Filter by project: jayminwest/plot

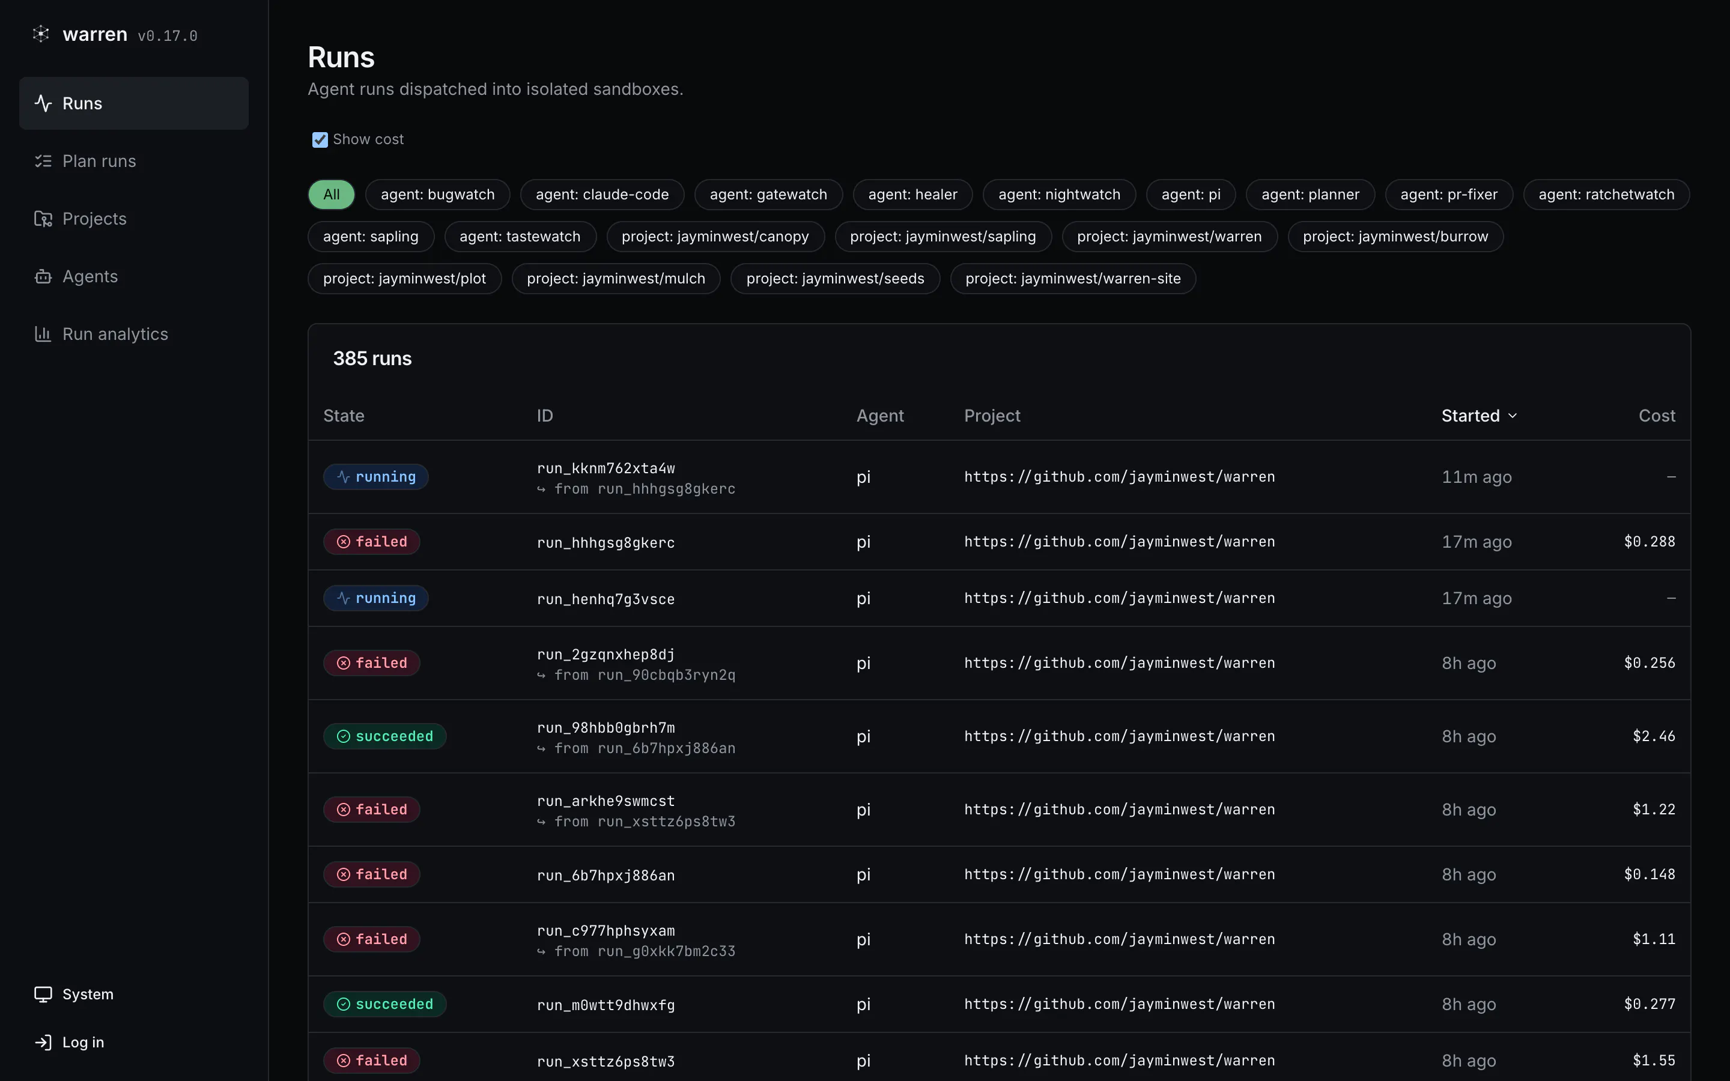tap(405, 279)
